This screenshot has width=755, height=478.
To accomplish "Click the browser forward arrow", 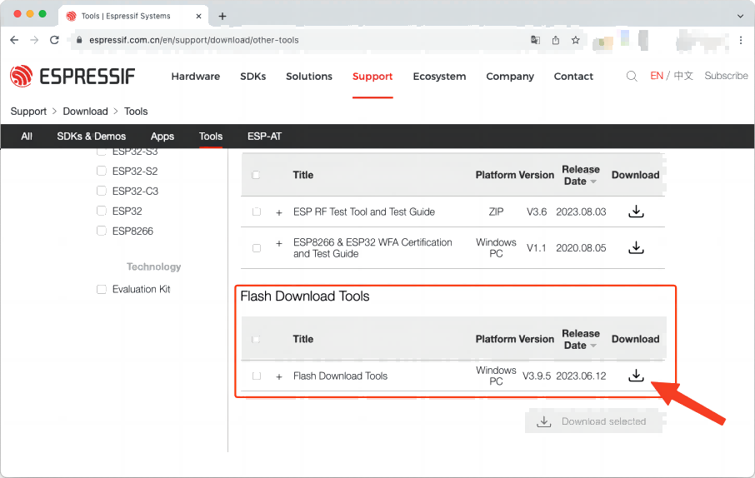I will pyautogui.click(x=34, y=40).
